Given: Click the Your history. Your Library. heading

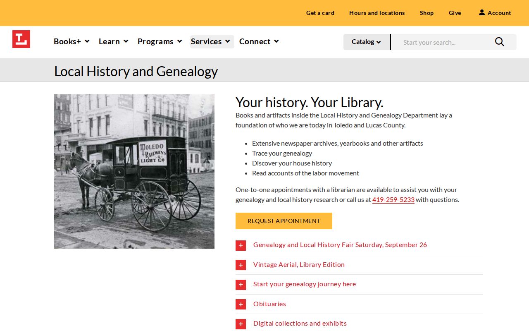Looking at the screenshot, I should pos(310,102).
